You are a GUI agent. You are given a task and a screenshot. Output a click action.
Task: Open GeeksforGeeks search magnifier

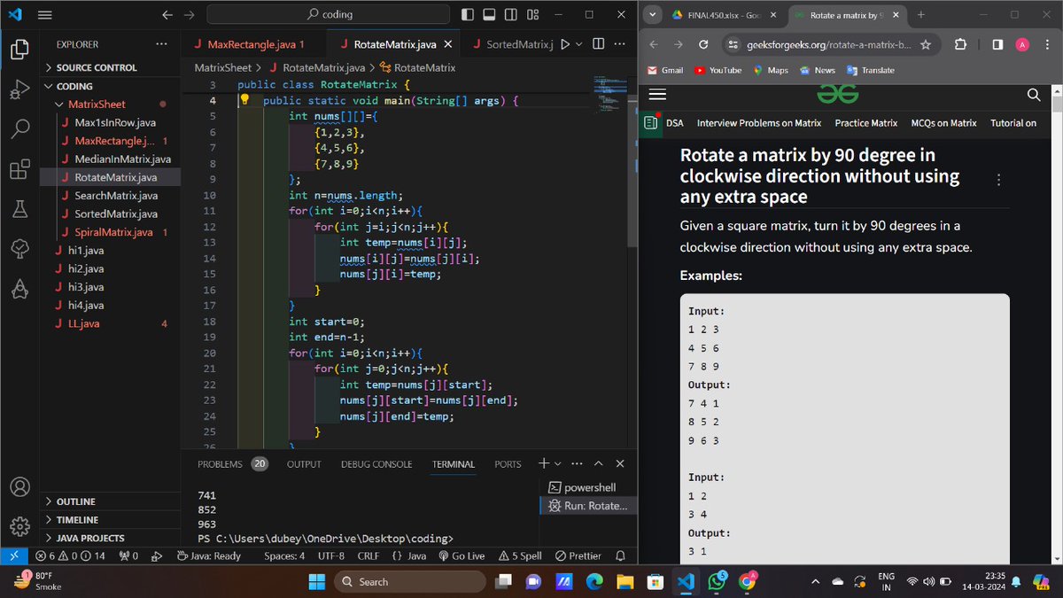[1034, 95]
